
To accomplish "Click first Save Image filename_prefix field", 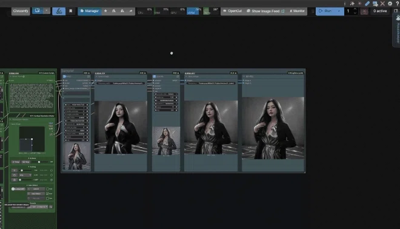I will 121,83.
